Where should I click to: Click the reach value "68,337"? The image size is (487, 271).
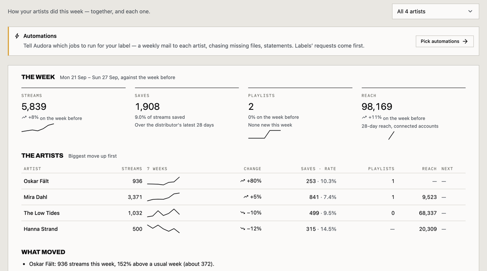428,213
